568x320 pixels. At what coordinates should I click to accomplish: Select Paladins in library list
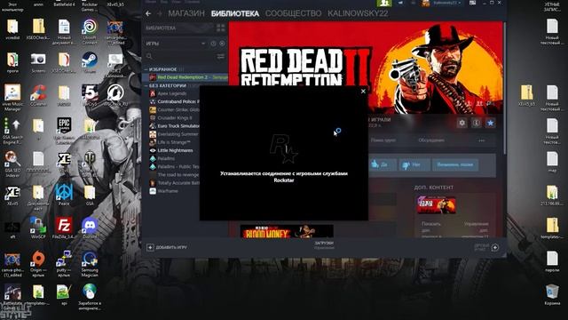175,158
